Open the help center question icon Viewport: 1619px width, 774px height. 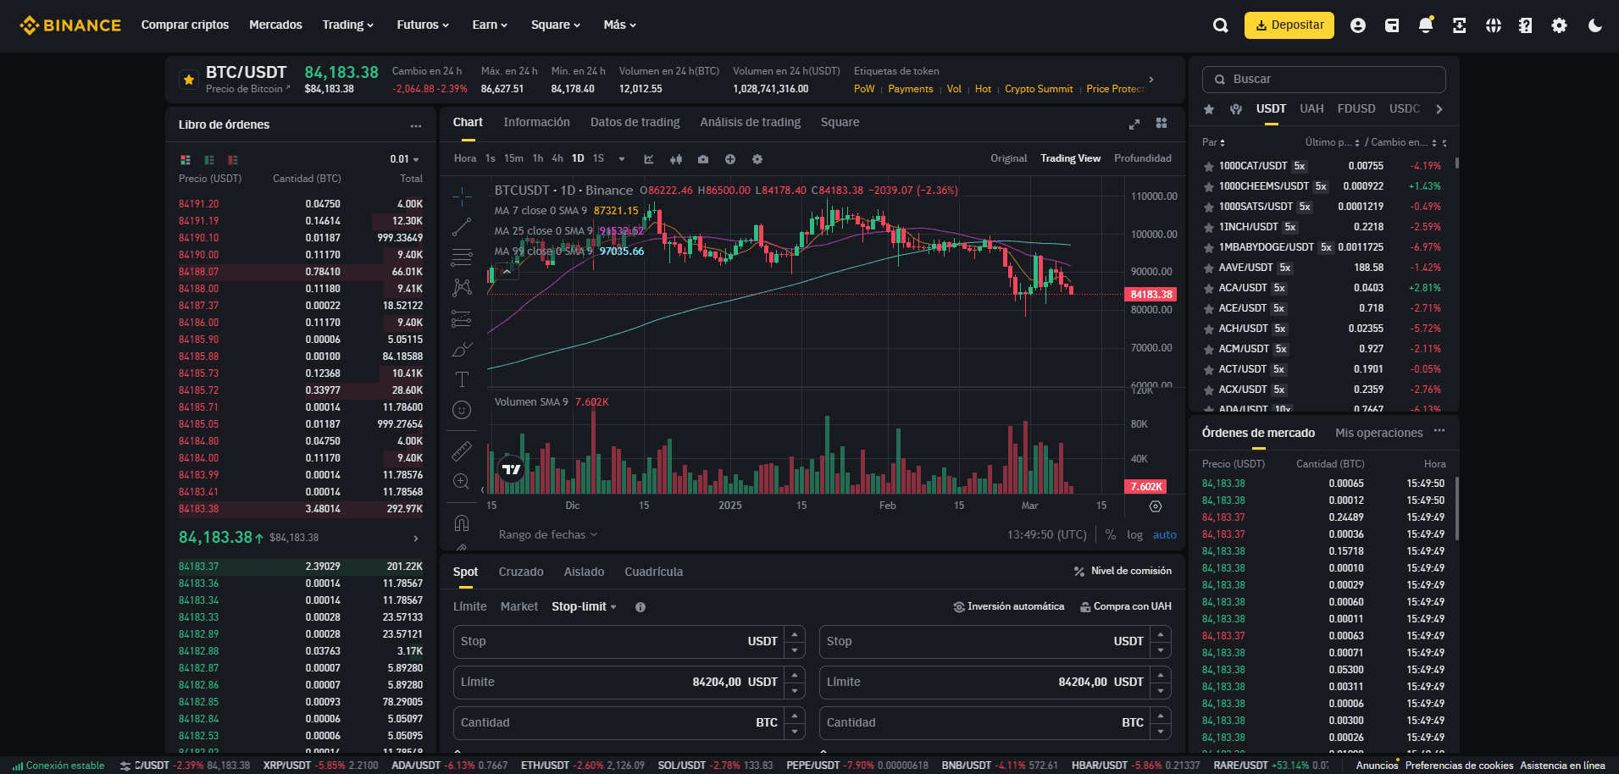1526,25
